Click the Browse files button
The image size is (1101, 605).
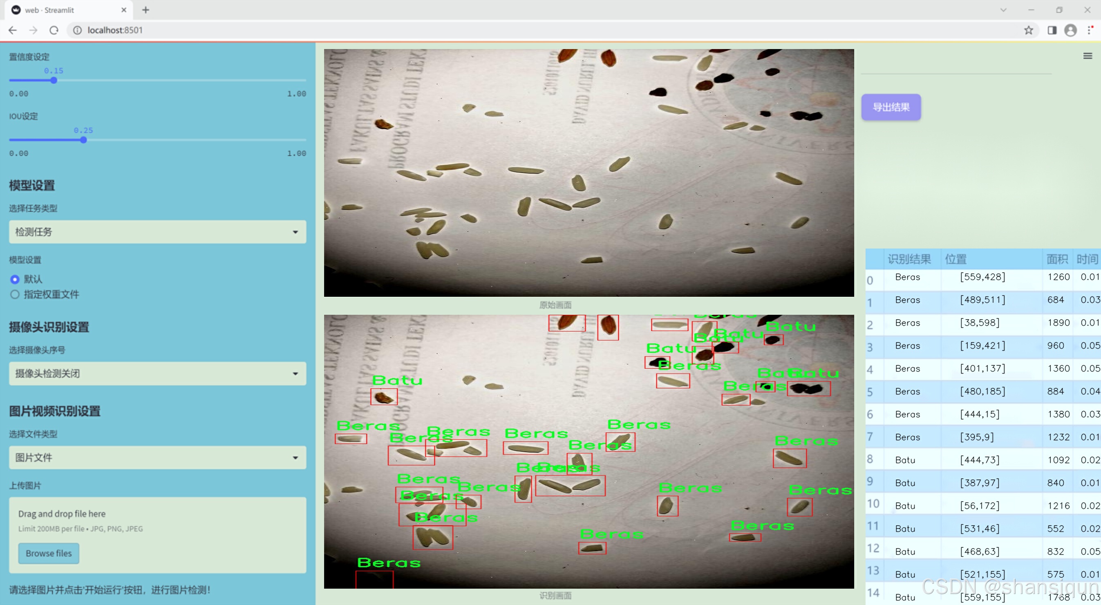(49, 553)
